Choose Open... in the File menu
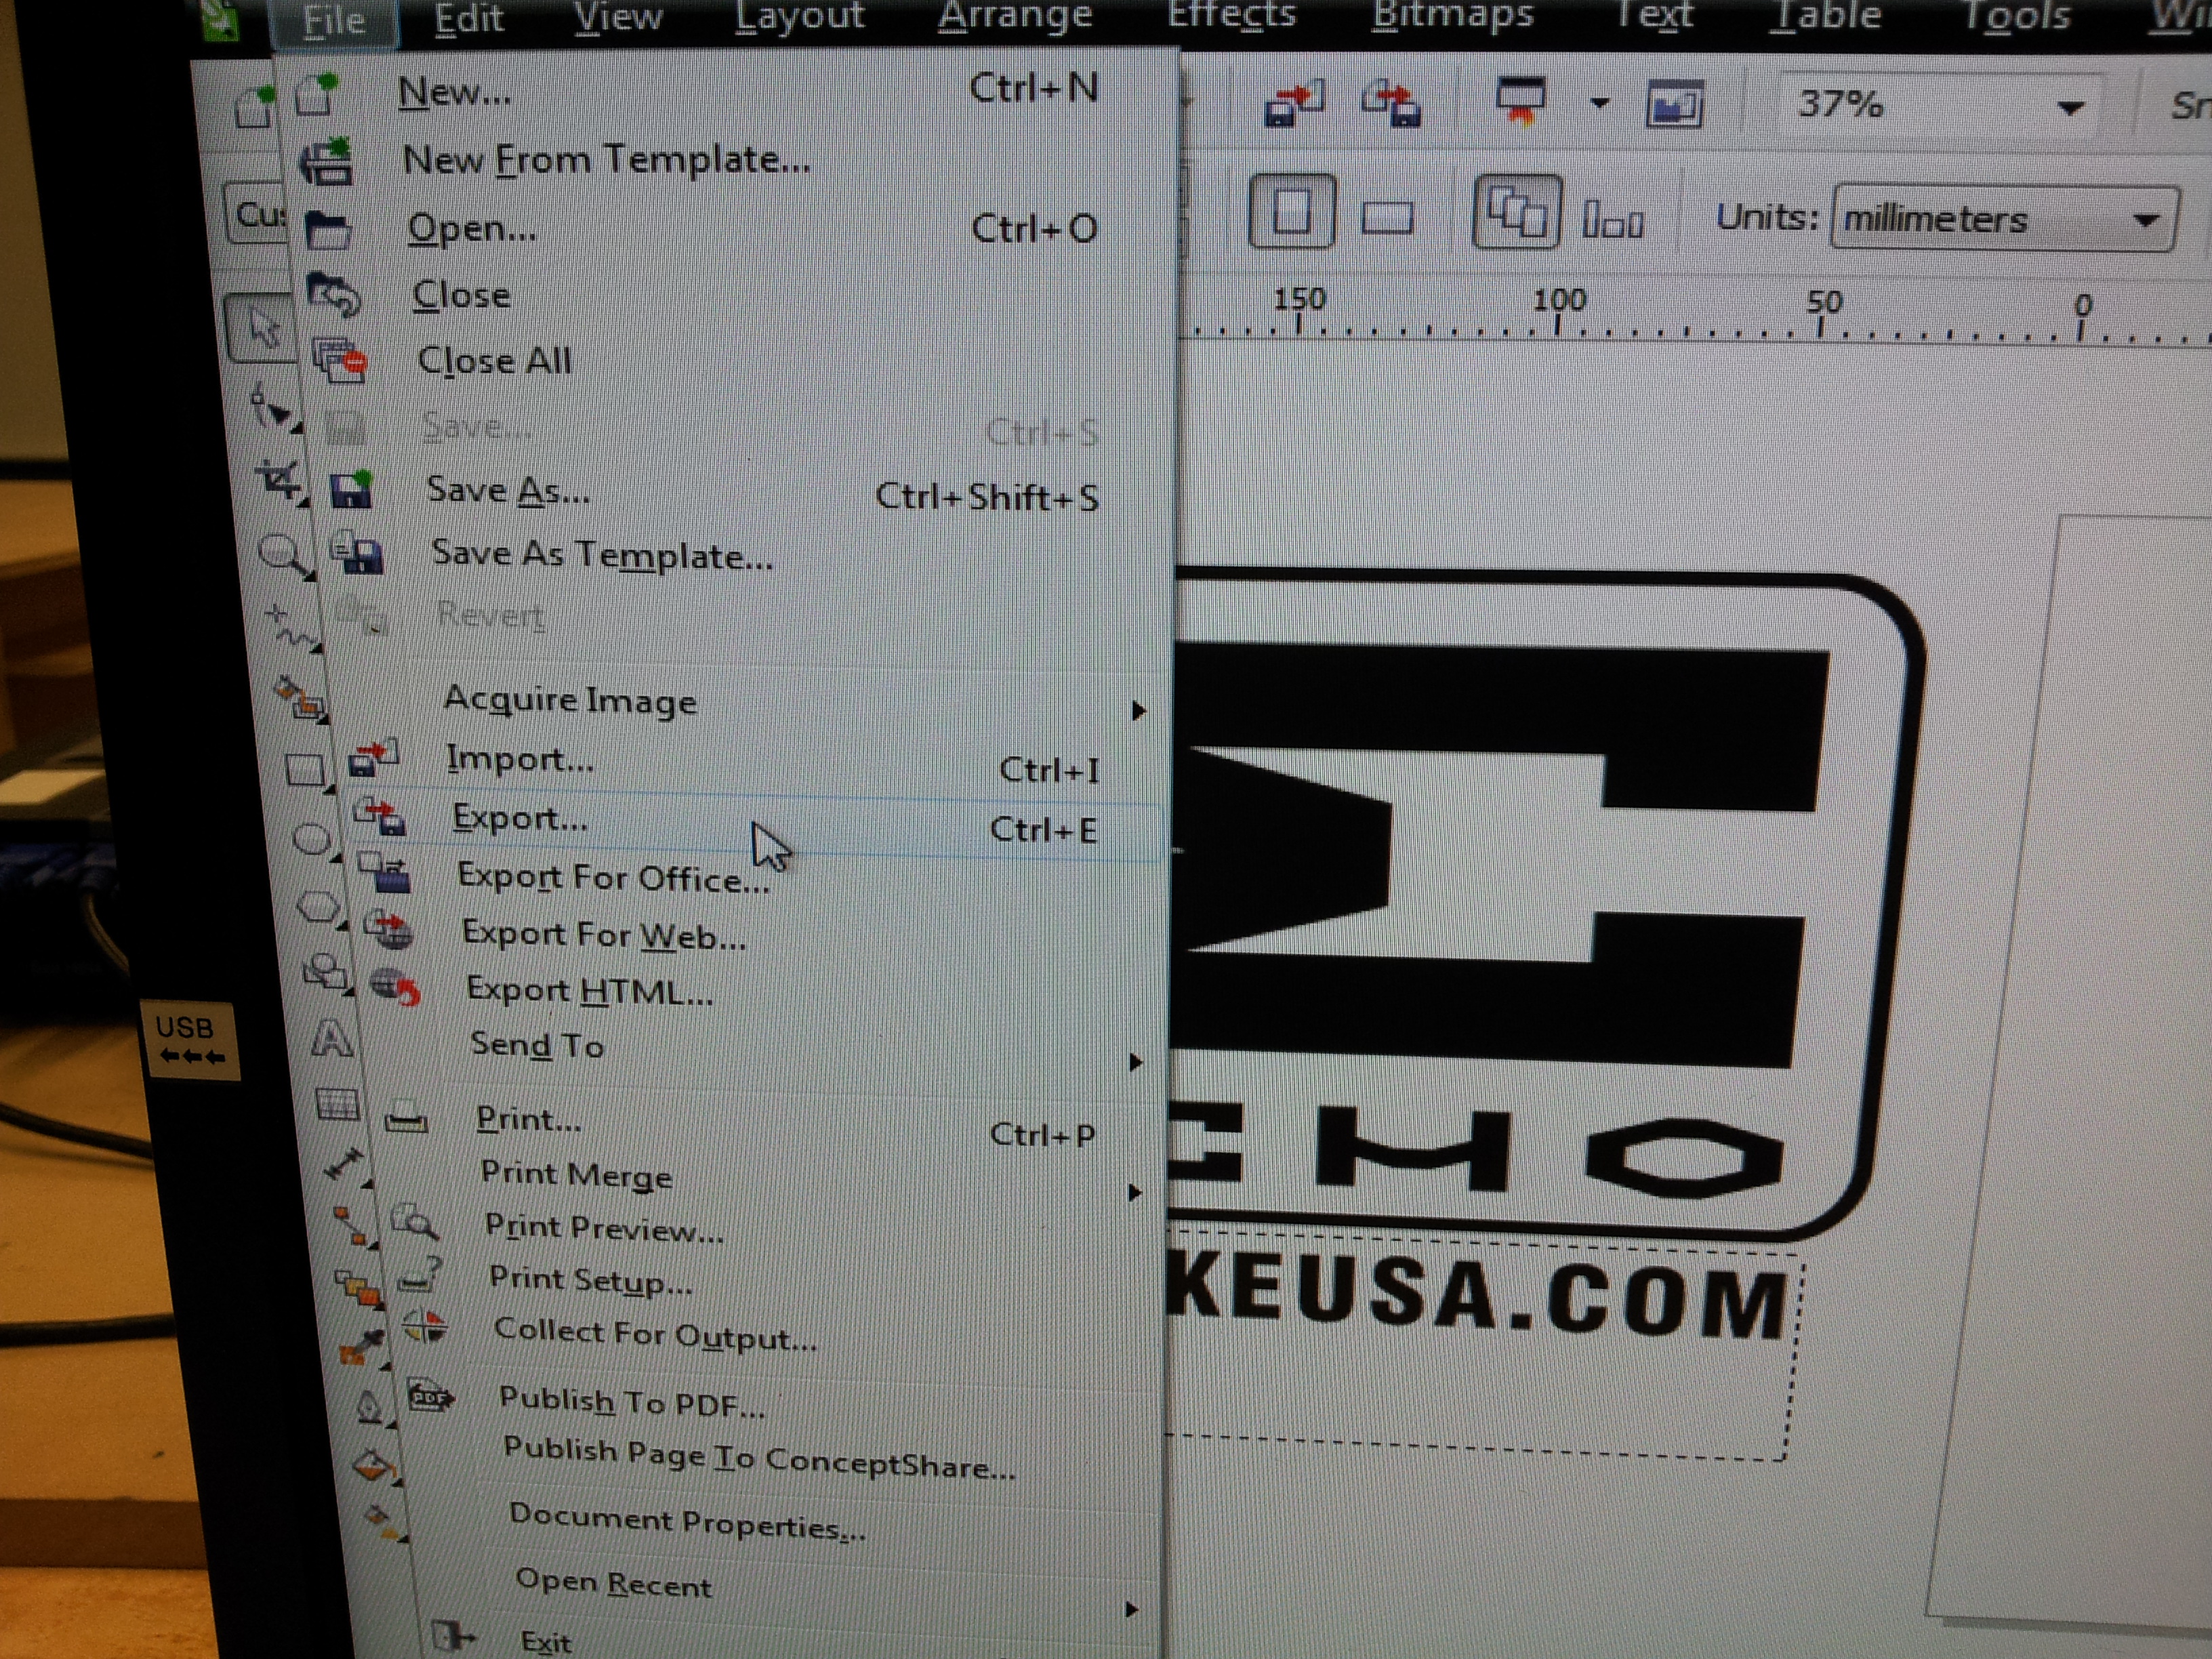This screenshot has width=2212, height=1659. (x=730, y=229)
